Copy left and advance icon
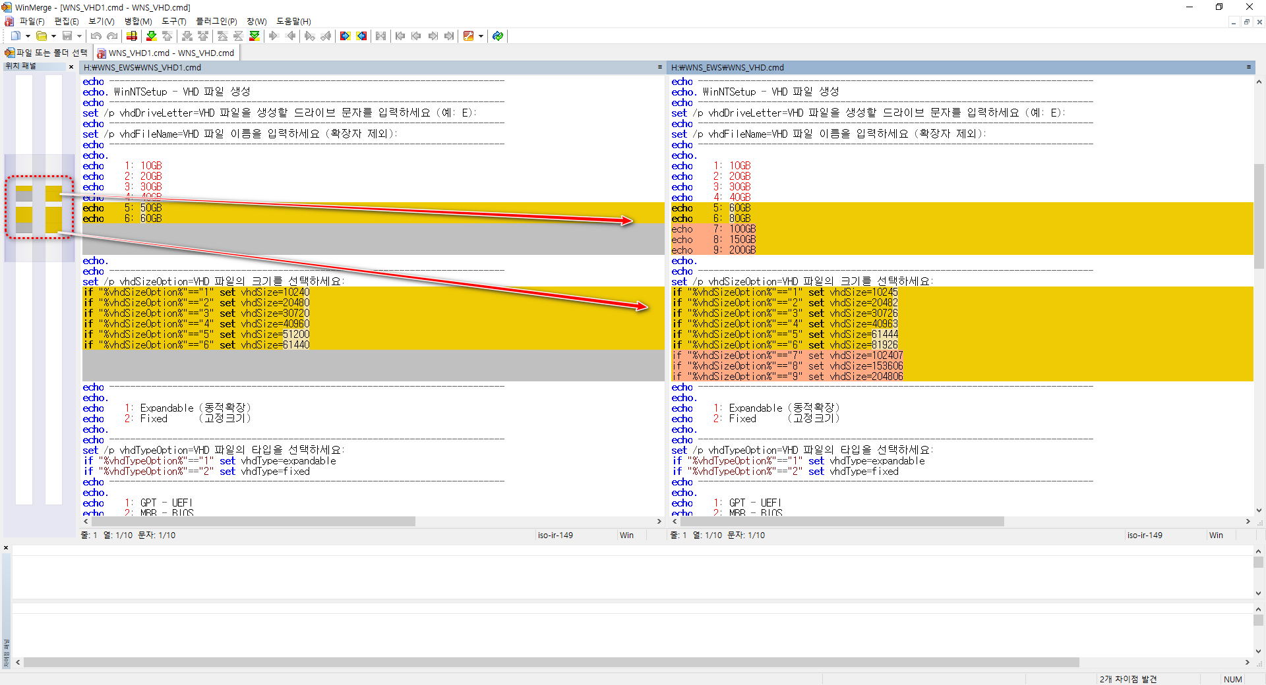 pos(326,36)
